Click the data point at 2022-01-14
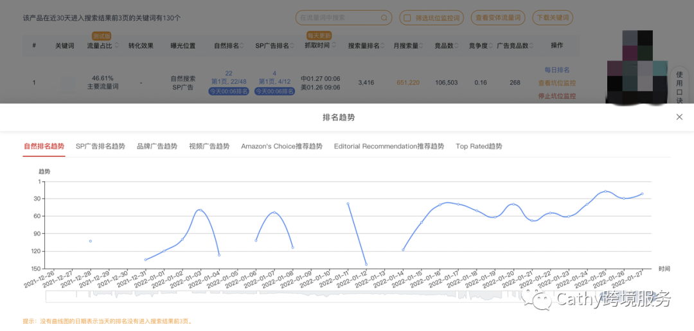This screenshot has height=331, width=694. [x=403, y=250]
